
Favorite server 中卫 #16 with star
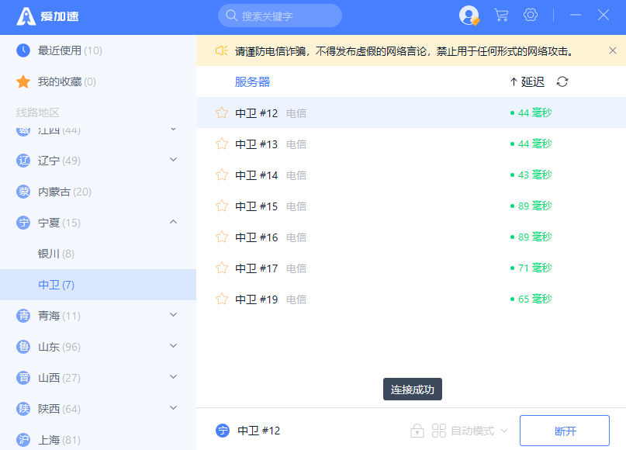[222, 237]
